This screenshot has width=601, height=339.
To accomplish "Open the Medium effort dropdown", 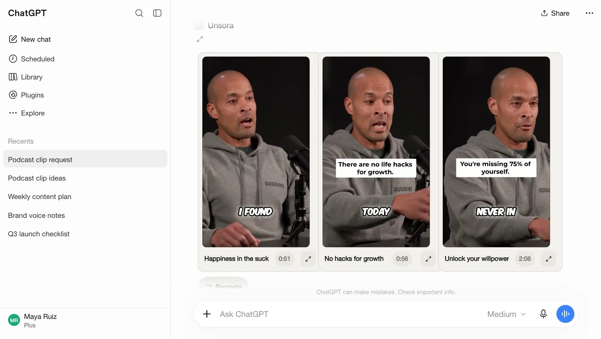I will pyautogui.click(x=507, y=314).
